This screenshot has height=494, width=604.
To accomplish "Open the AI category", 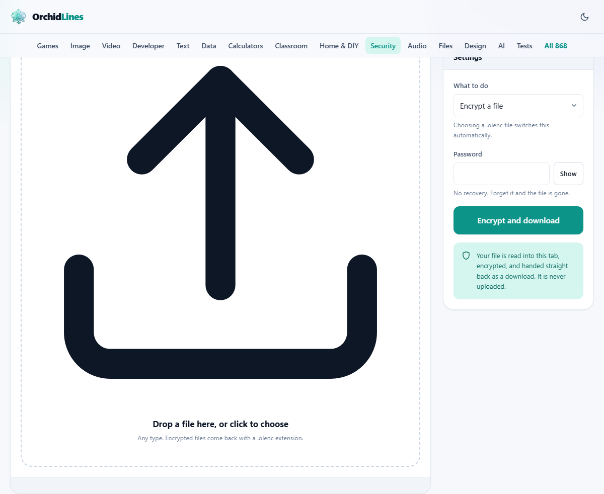I will click(501, 46).
